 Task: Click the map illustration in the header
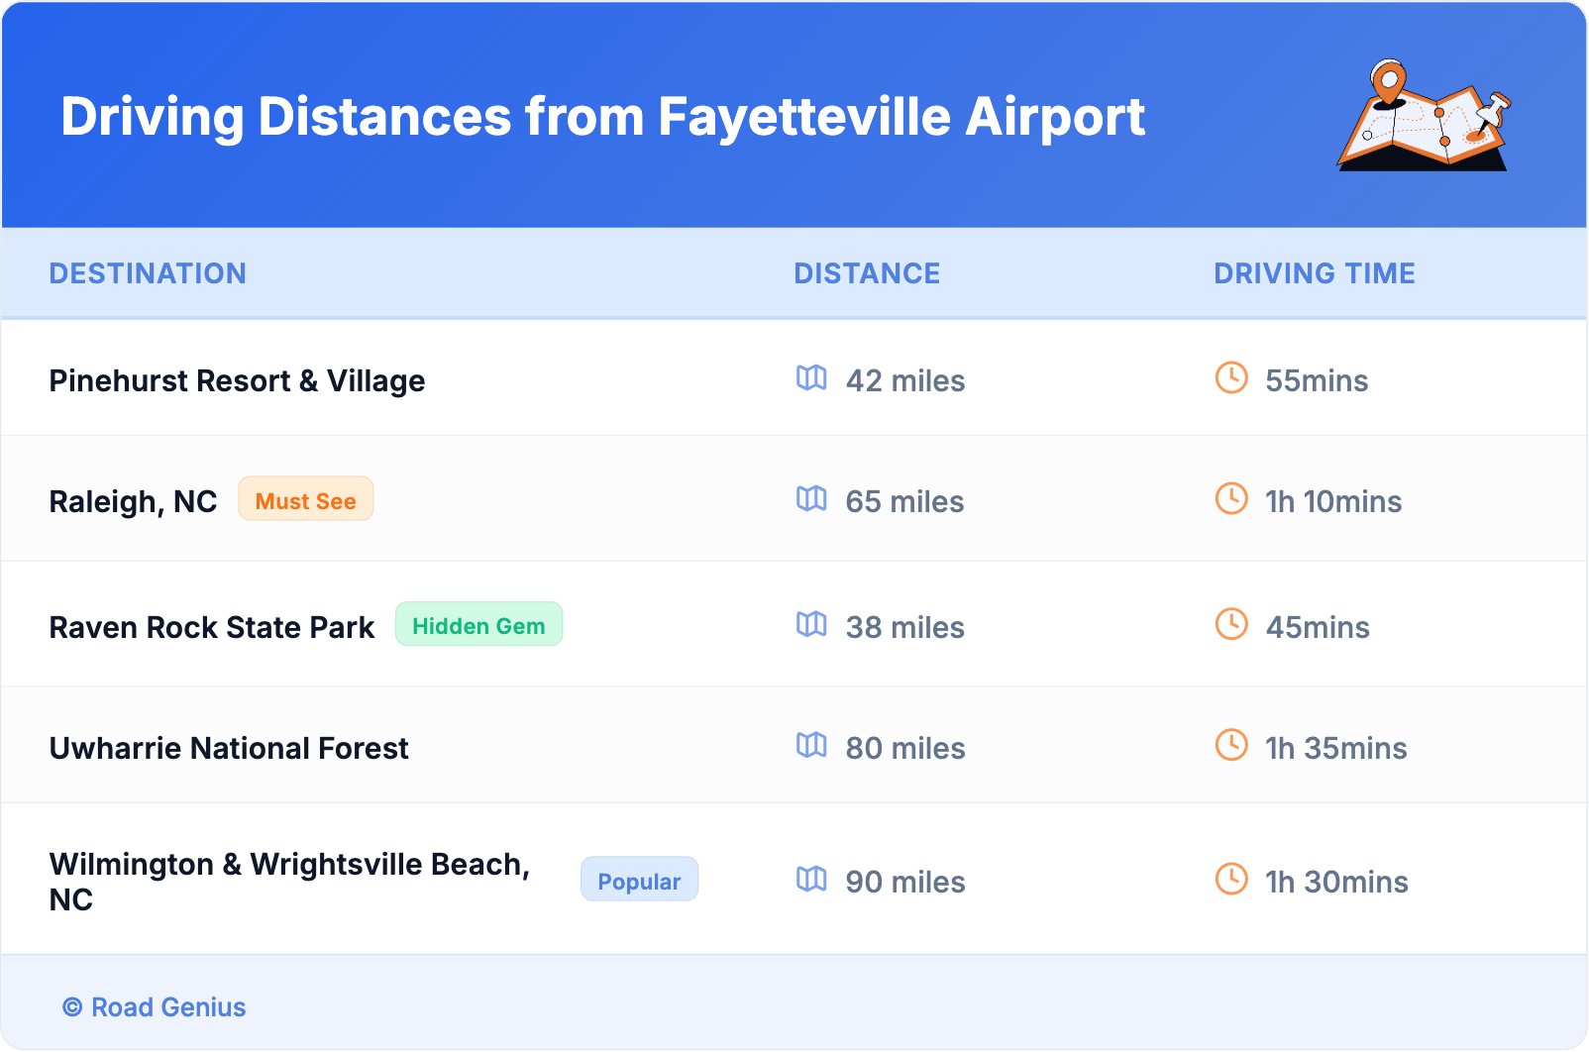(x=1425, y=116)
